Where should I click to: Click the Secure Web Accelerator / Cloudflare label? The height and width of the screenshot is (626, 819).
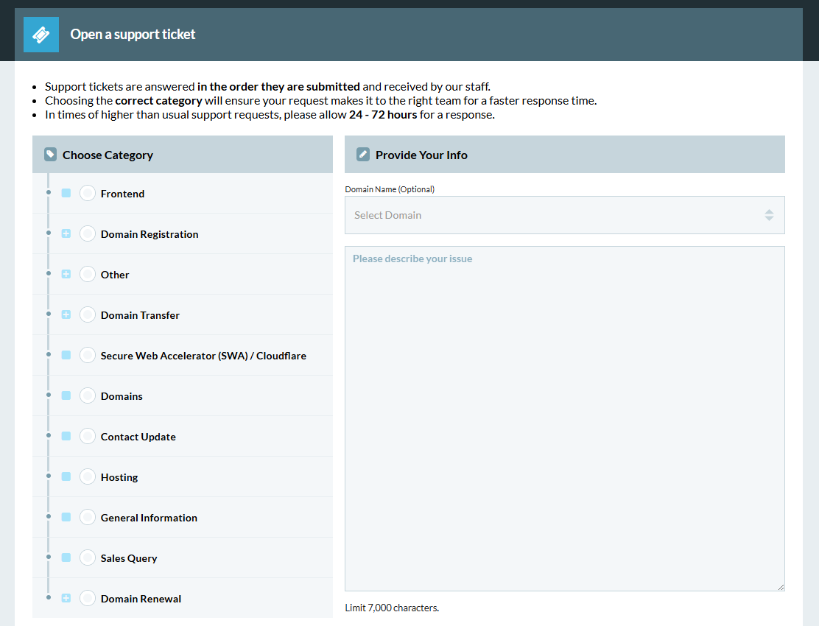pyautogui.click(x=203, y=356)
